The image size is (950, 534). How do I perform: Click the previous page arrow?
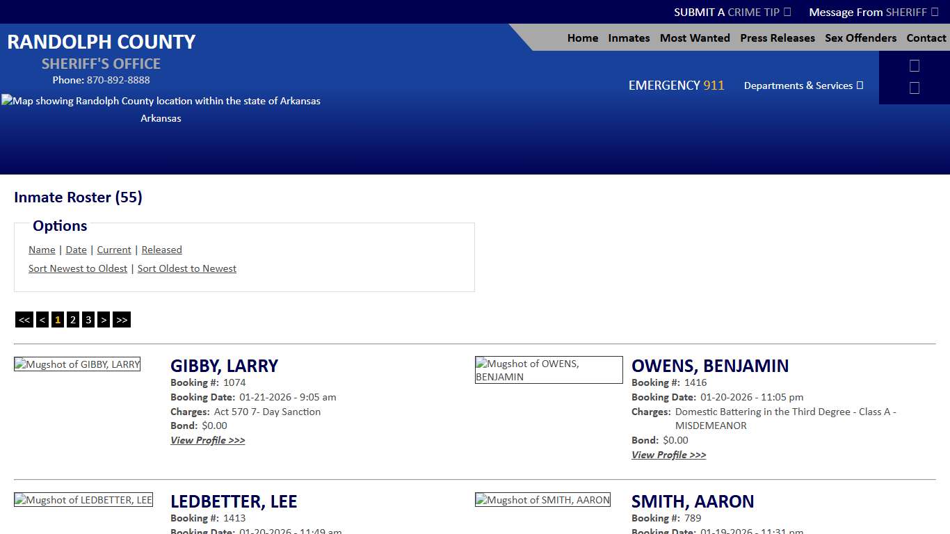(x=42, y=319)
